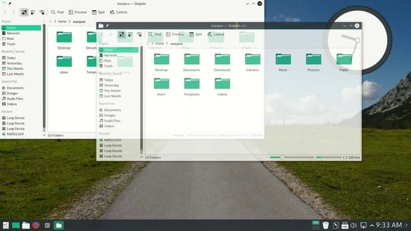Open the Public folder
Image resolution: width=411 pixels, height=231 pixels.
(x=344, y=62)
